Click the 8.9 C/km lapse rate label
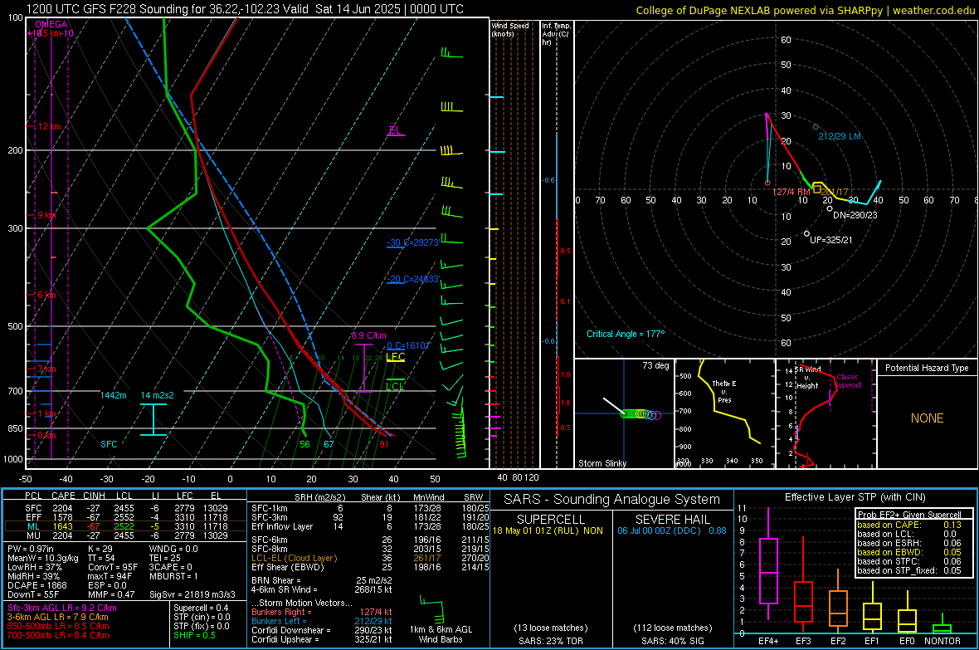The image size is (979, 650). coord(368,335)
